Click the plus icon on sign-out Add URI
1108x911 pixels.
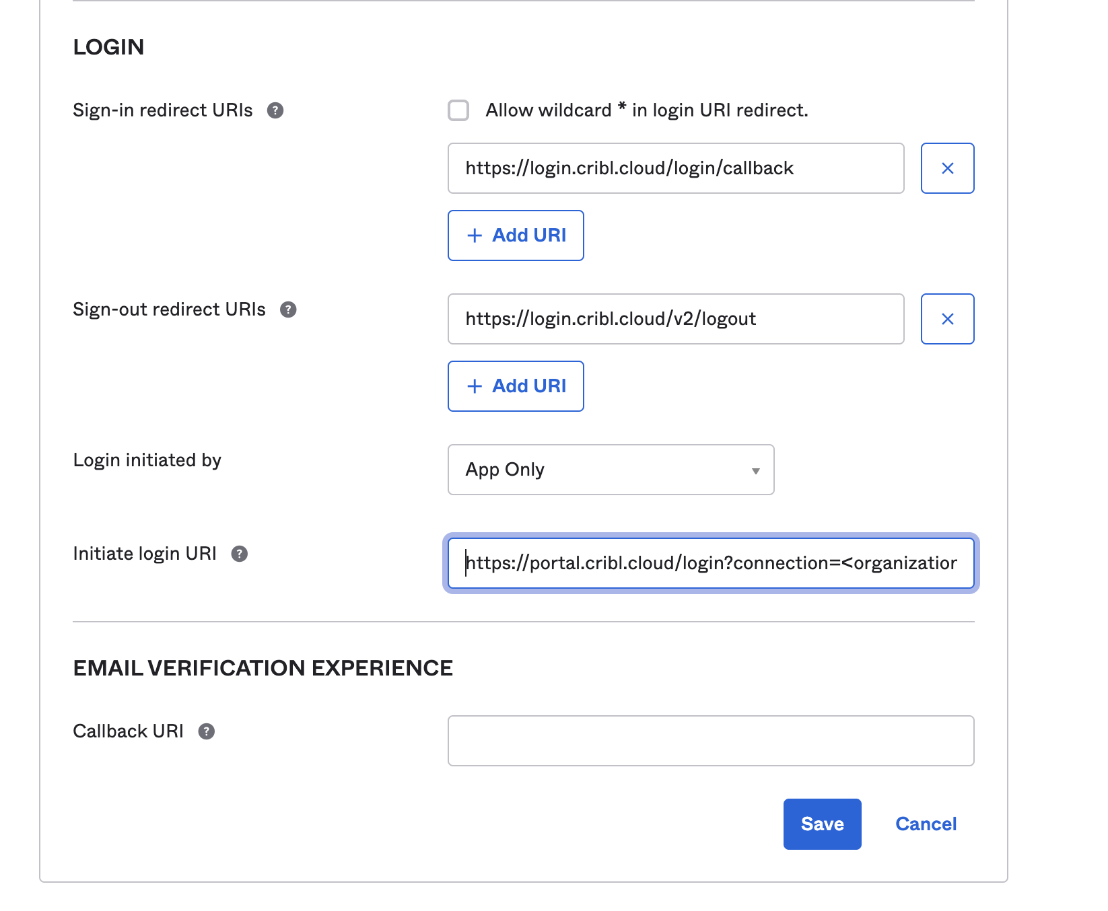click(x=475, y=386)
